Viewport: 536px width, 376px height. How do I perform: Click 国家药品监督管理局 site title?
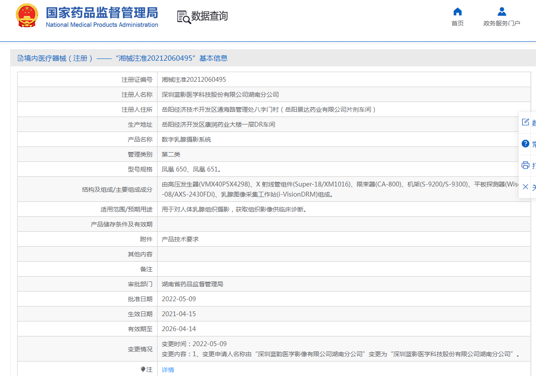pyautogui.click(x=102, y=12)
